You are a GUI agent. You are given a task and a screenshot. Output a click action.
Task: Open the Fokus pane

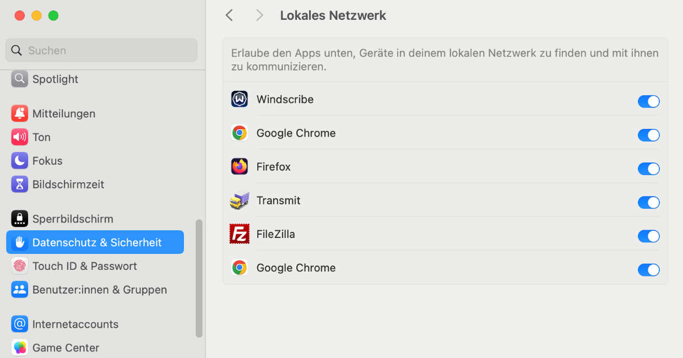tap(95, 161)
